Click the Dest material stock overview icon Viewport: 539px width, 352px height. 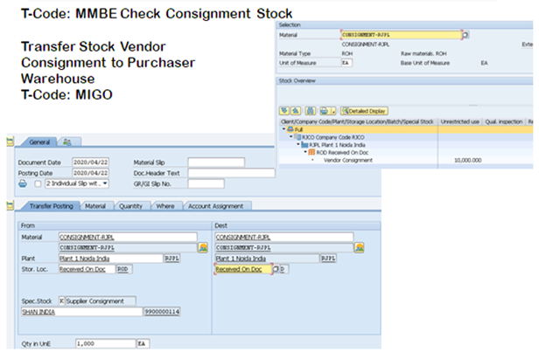pyautogui.click(x=360, y=248)
